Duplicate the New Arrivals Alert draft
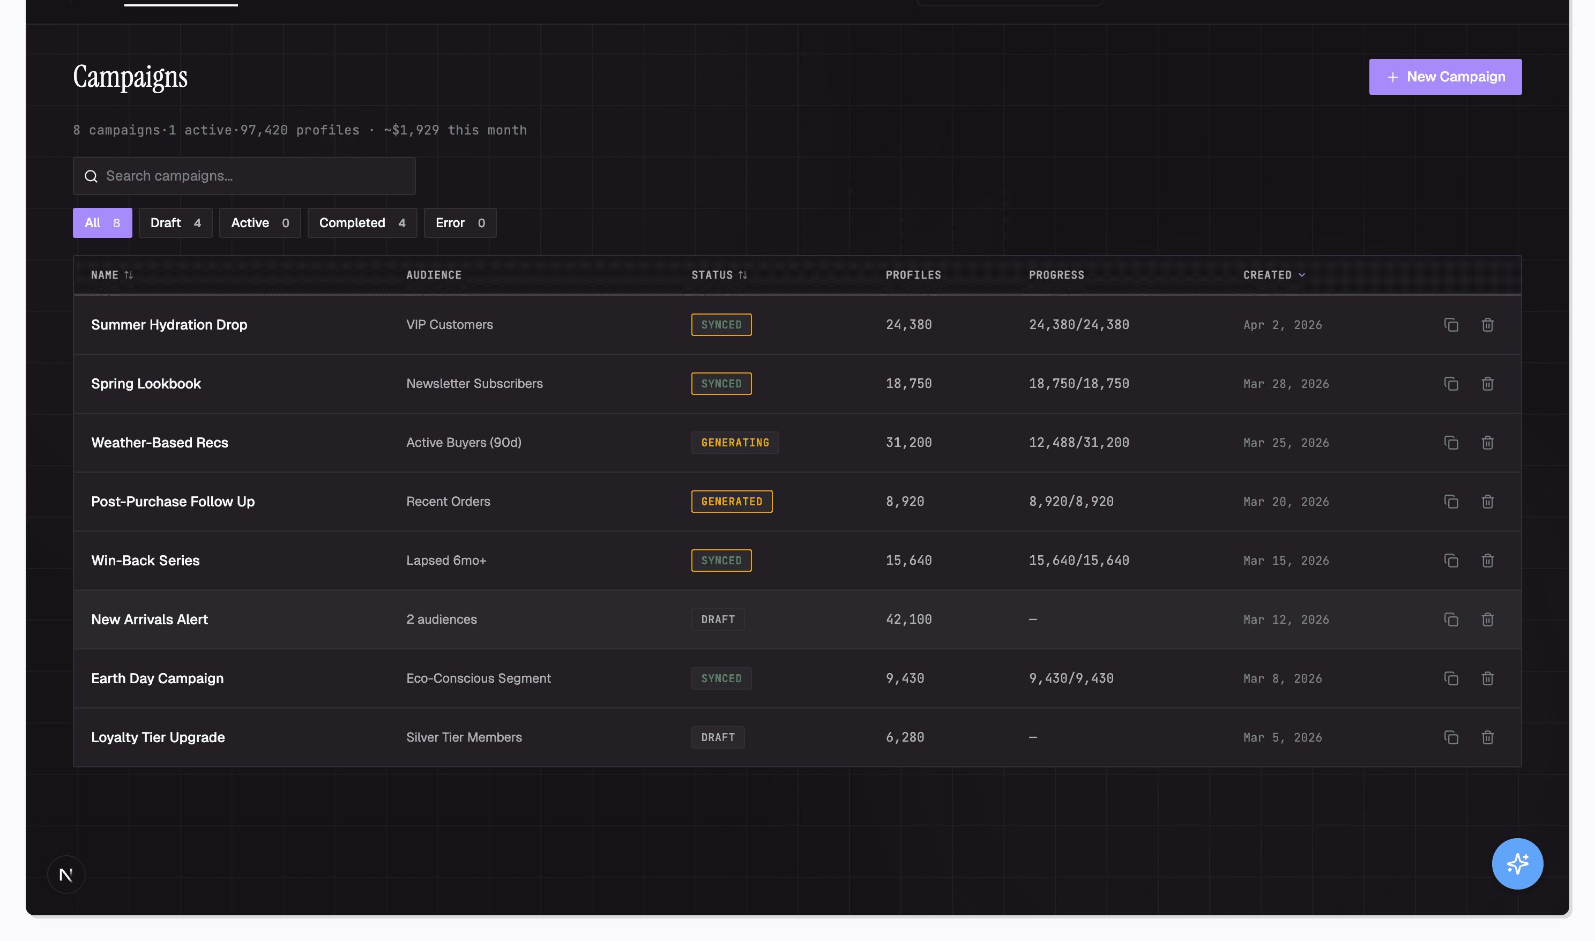1595x941 pixels. pyautogui.click(x=1452, y=619)
